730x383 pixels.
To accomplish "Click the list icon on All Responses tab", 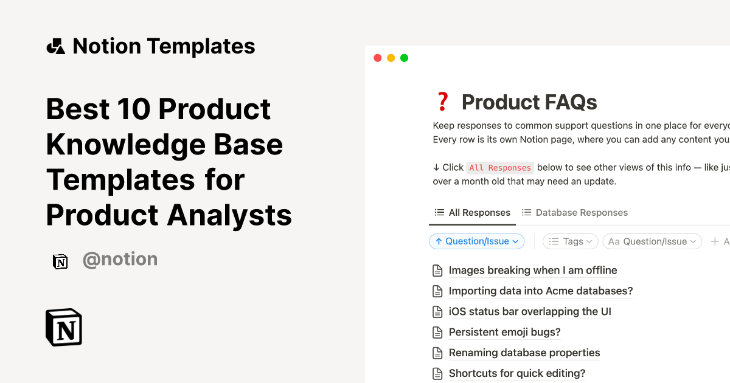I will [x=439, y=212].
